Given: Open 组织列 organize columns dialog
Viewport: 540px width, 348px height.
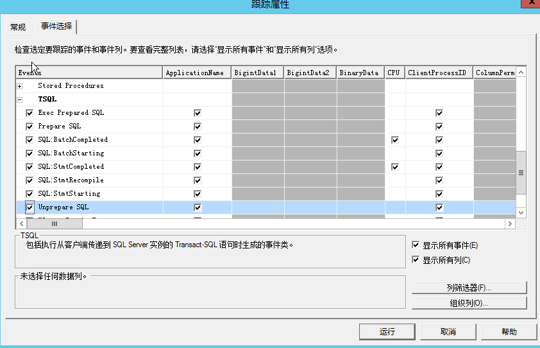Looking at the screenshot, I should [469, 302].
